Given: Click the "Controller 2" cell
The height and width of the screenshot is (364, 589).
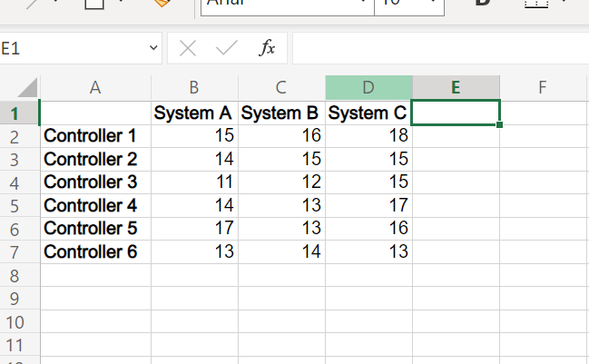Looking at the screenshot, I should click(96, 160).
